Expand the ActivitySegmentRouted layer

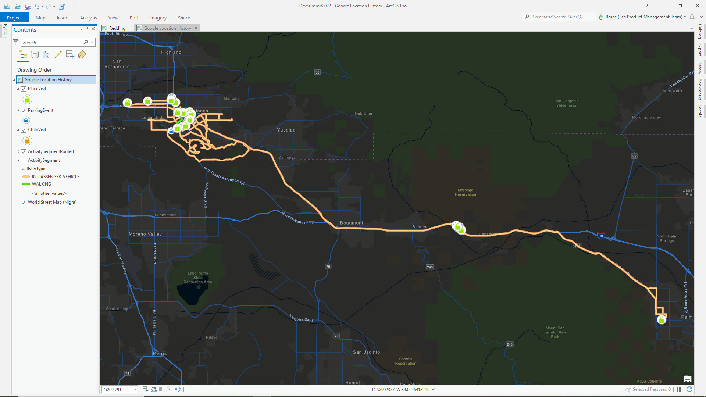(x=18, y=151)
